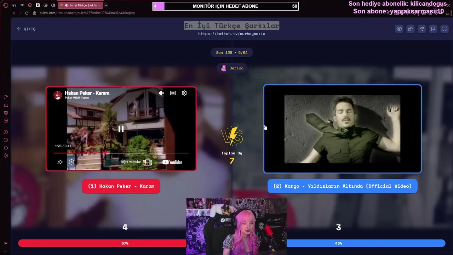This screenshot has width=453, height=255.
Task: Open sidebar Extensions puzzle icon
Action: (6, 148)
